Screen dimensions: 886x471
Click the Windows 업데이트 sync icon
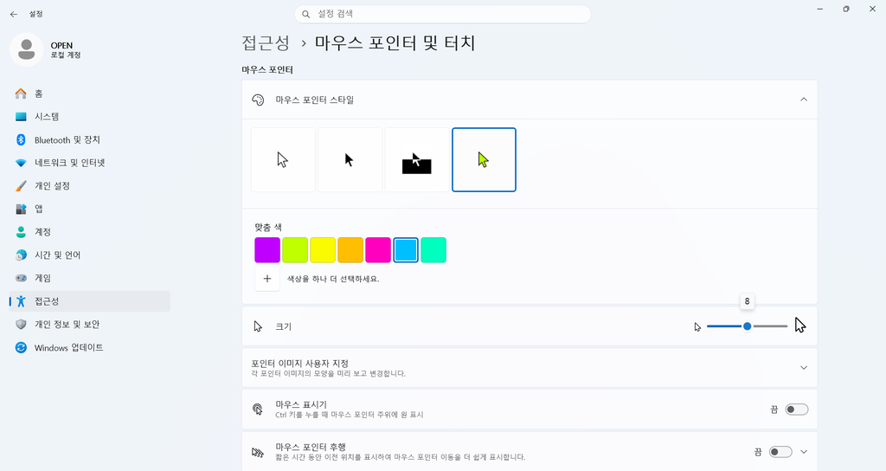click(21, 348)
